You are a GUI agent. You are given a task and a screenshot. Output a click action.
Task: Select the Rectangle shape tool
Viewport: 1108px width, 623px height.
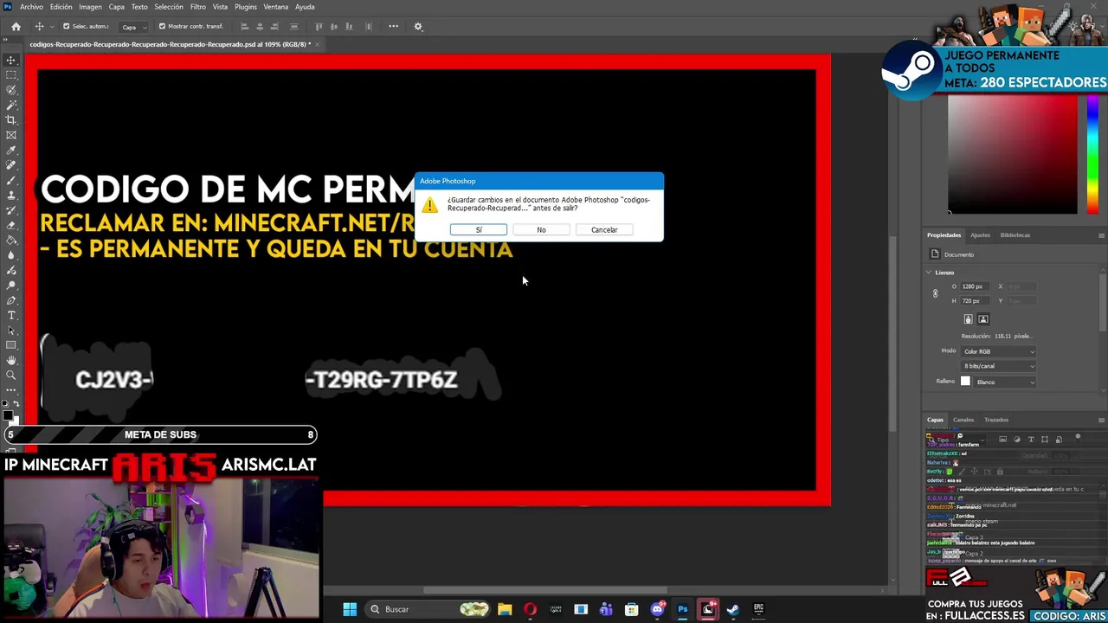(11, 345)
